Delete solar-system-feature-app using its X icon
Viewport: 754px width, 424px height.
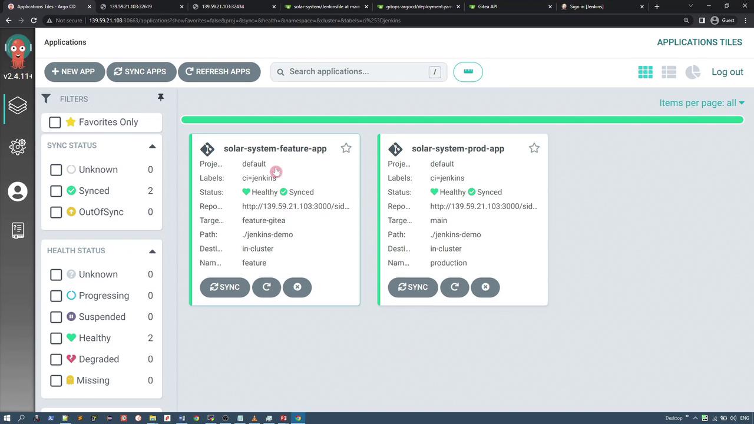point(297,287)
